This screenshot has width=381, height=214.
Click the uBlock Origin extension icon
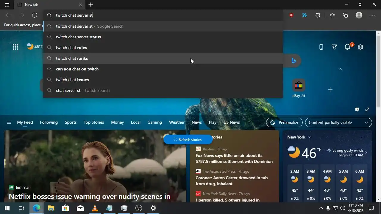click(x=291, y=15)
